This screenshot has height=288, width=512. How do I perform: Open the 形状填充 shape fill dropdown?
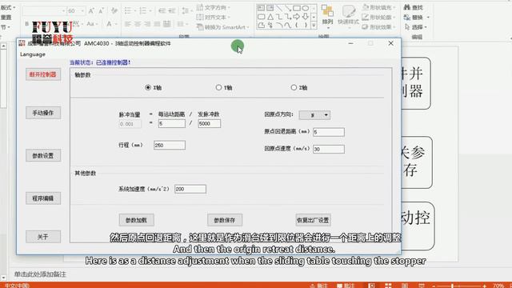coord(379,7)
